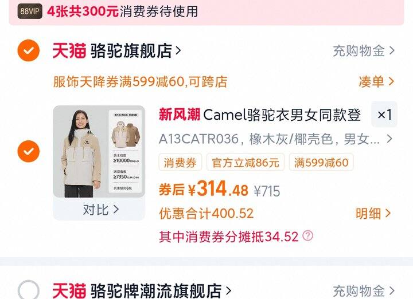Click 对比 to compare products
The height and width of the screenshot is (299, 413).
click(100, 210)
